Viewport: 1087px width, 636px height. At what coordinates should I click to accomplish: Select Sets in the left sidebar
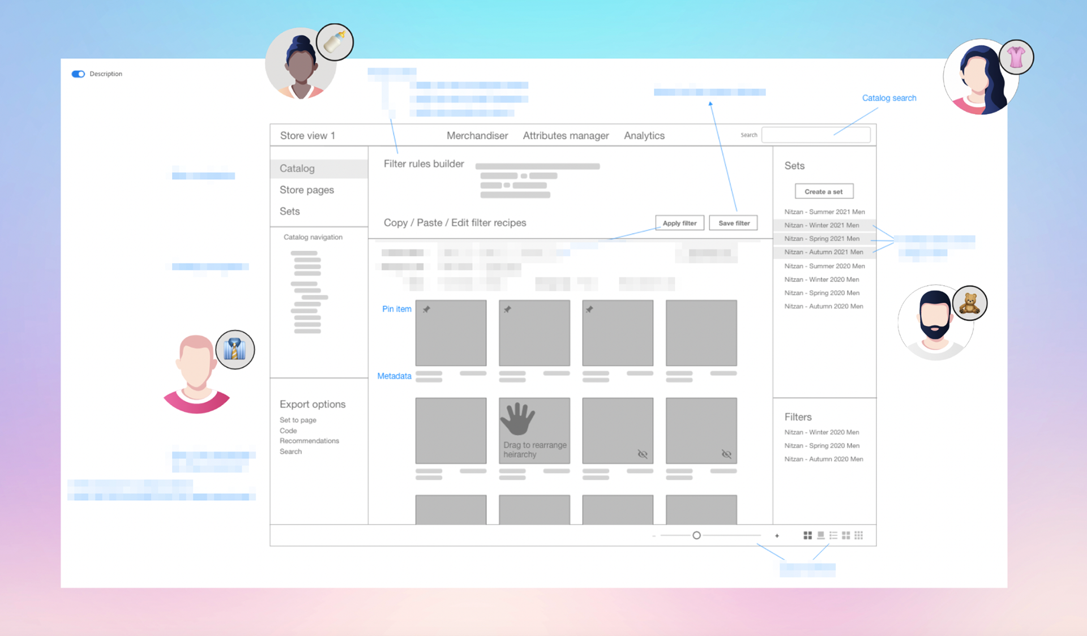290,212
